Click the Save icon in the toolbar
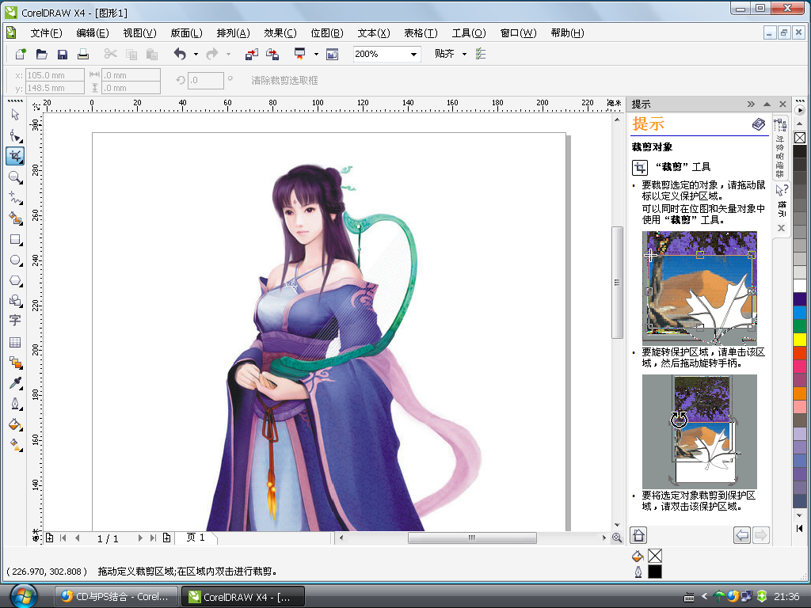This screenshot has height=608, width=811. click(x=62, y=54)
